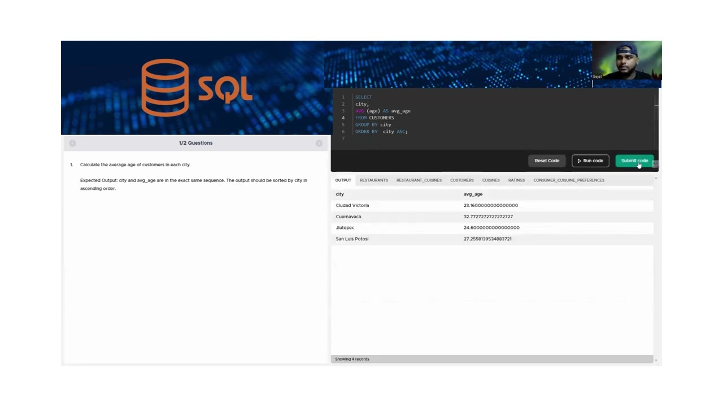Screen dimensions: 723x407
Task: Click the SELECT keyword on line 1
Action: coord(364,97)
